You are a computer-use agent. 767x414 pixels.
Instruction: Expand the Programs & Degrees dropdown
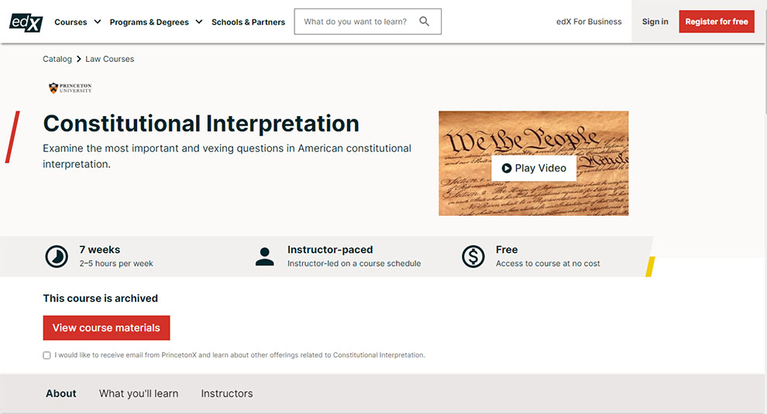156,22
